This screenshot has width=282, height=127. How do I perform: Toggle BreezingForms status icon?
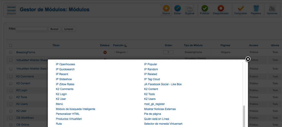click(x=105, y=52)
